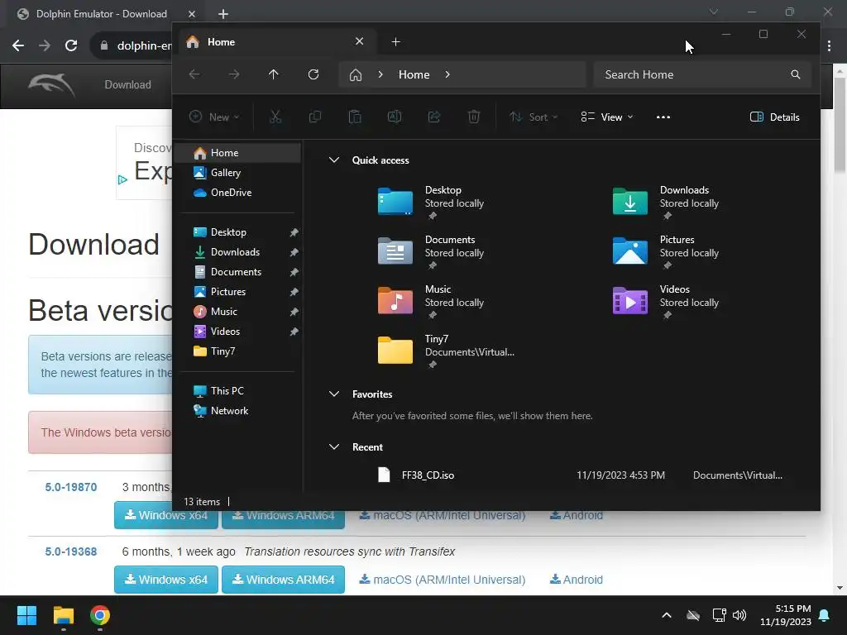Click the search magnifier icon in Explorer

(x=796, y=74)
